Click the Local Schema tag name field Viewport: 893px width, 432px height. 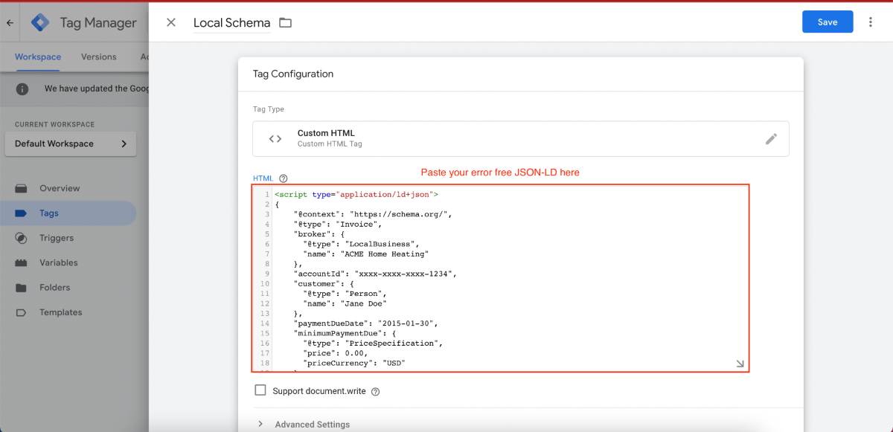click(x=231, y=22)
